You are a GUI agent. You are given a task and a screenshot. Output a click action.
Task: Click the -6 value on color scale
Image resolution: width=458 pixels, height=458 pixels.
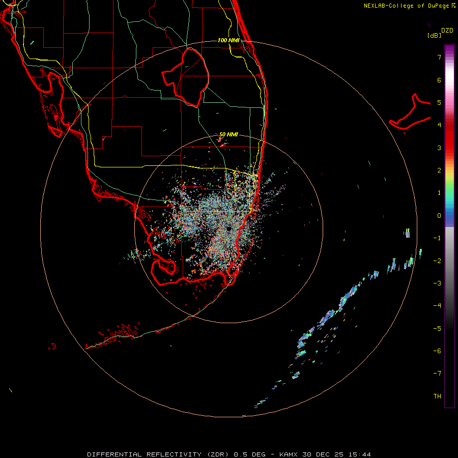437,351
